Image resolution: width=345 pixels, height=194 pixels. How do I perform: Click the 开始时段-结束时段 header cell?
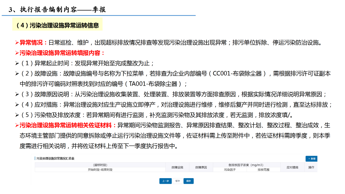coord(100,170)
